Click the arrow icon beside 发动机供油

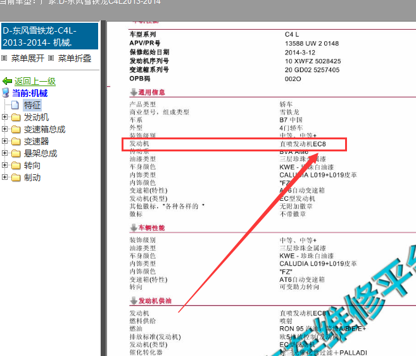134,300
